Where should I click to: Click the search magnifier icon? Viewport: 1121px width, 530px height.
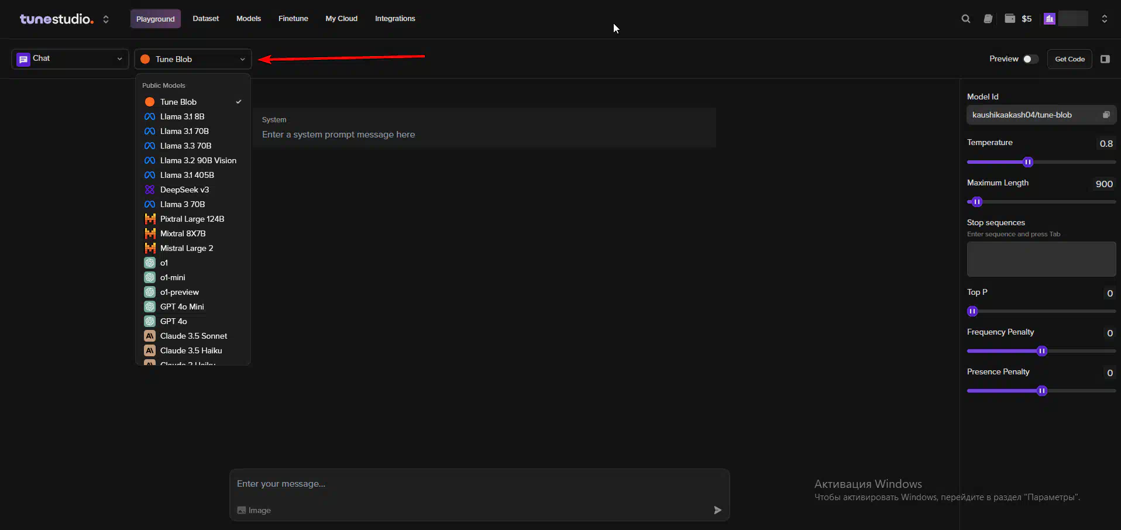coord(966,19)
